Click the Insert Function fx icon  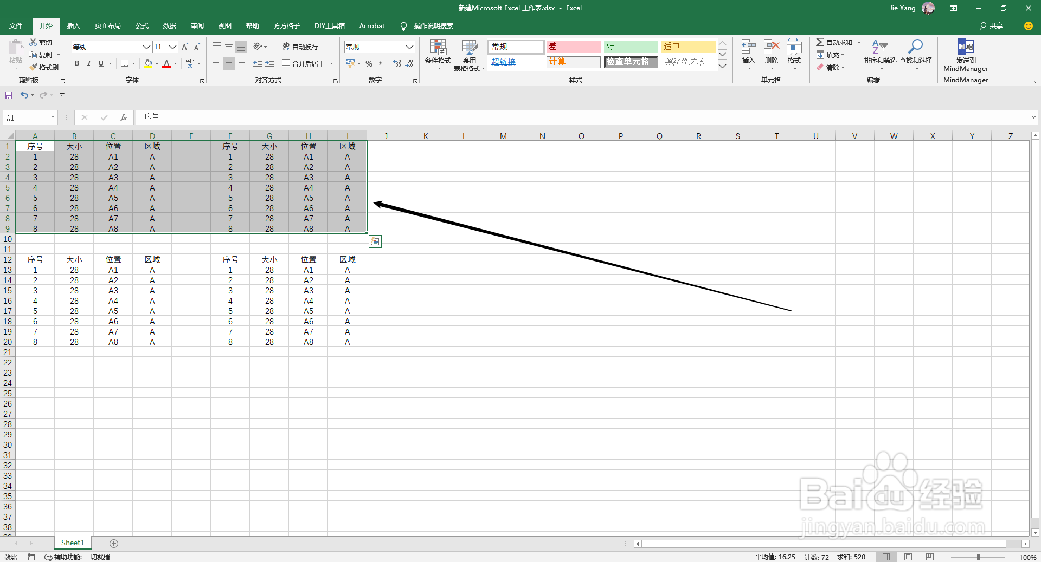click(x=124, y=117)
